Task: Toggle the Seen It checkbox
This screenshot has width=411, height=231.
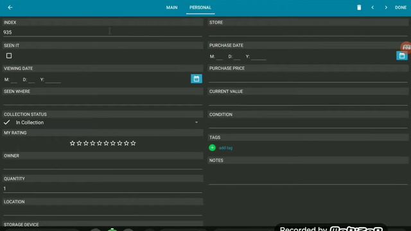Action: pyautogui.click(x=9, y=56)
